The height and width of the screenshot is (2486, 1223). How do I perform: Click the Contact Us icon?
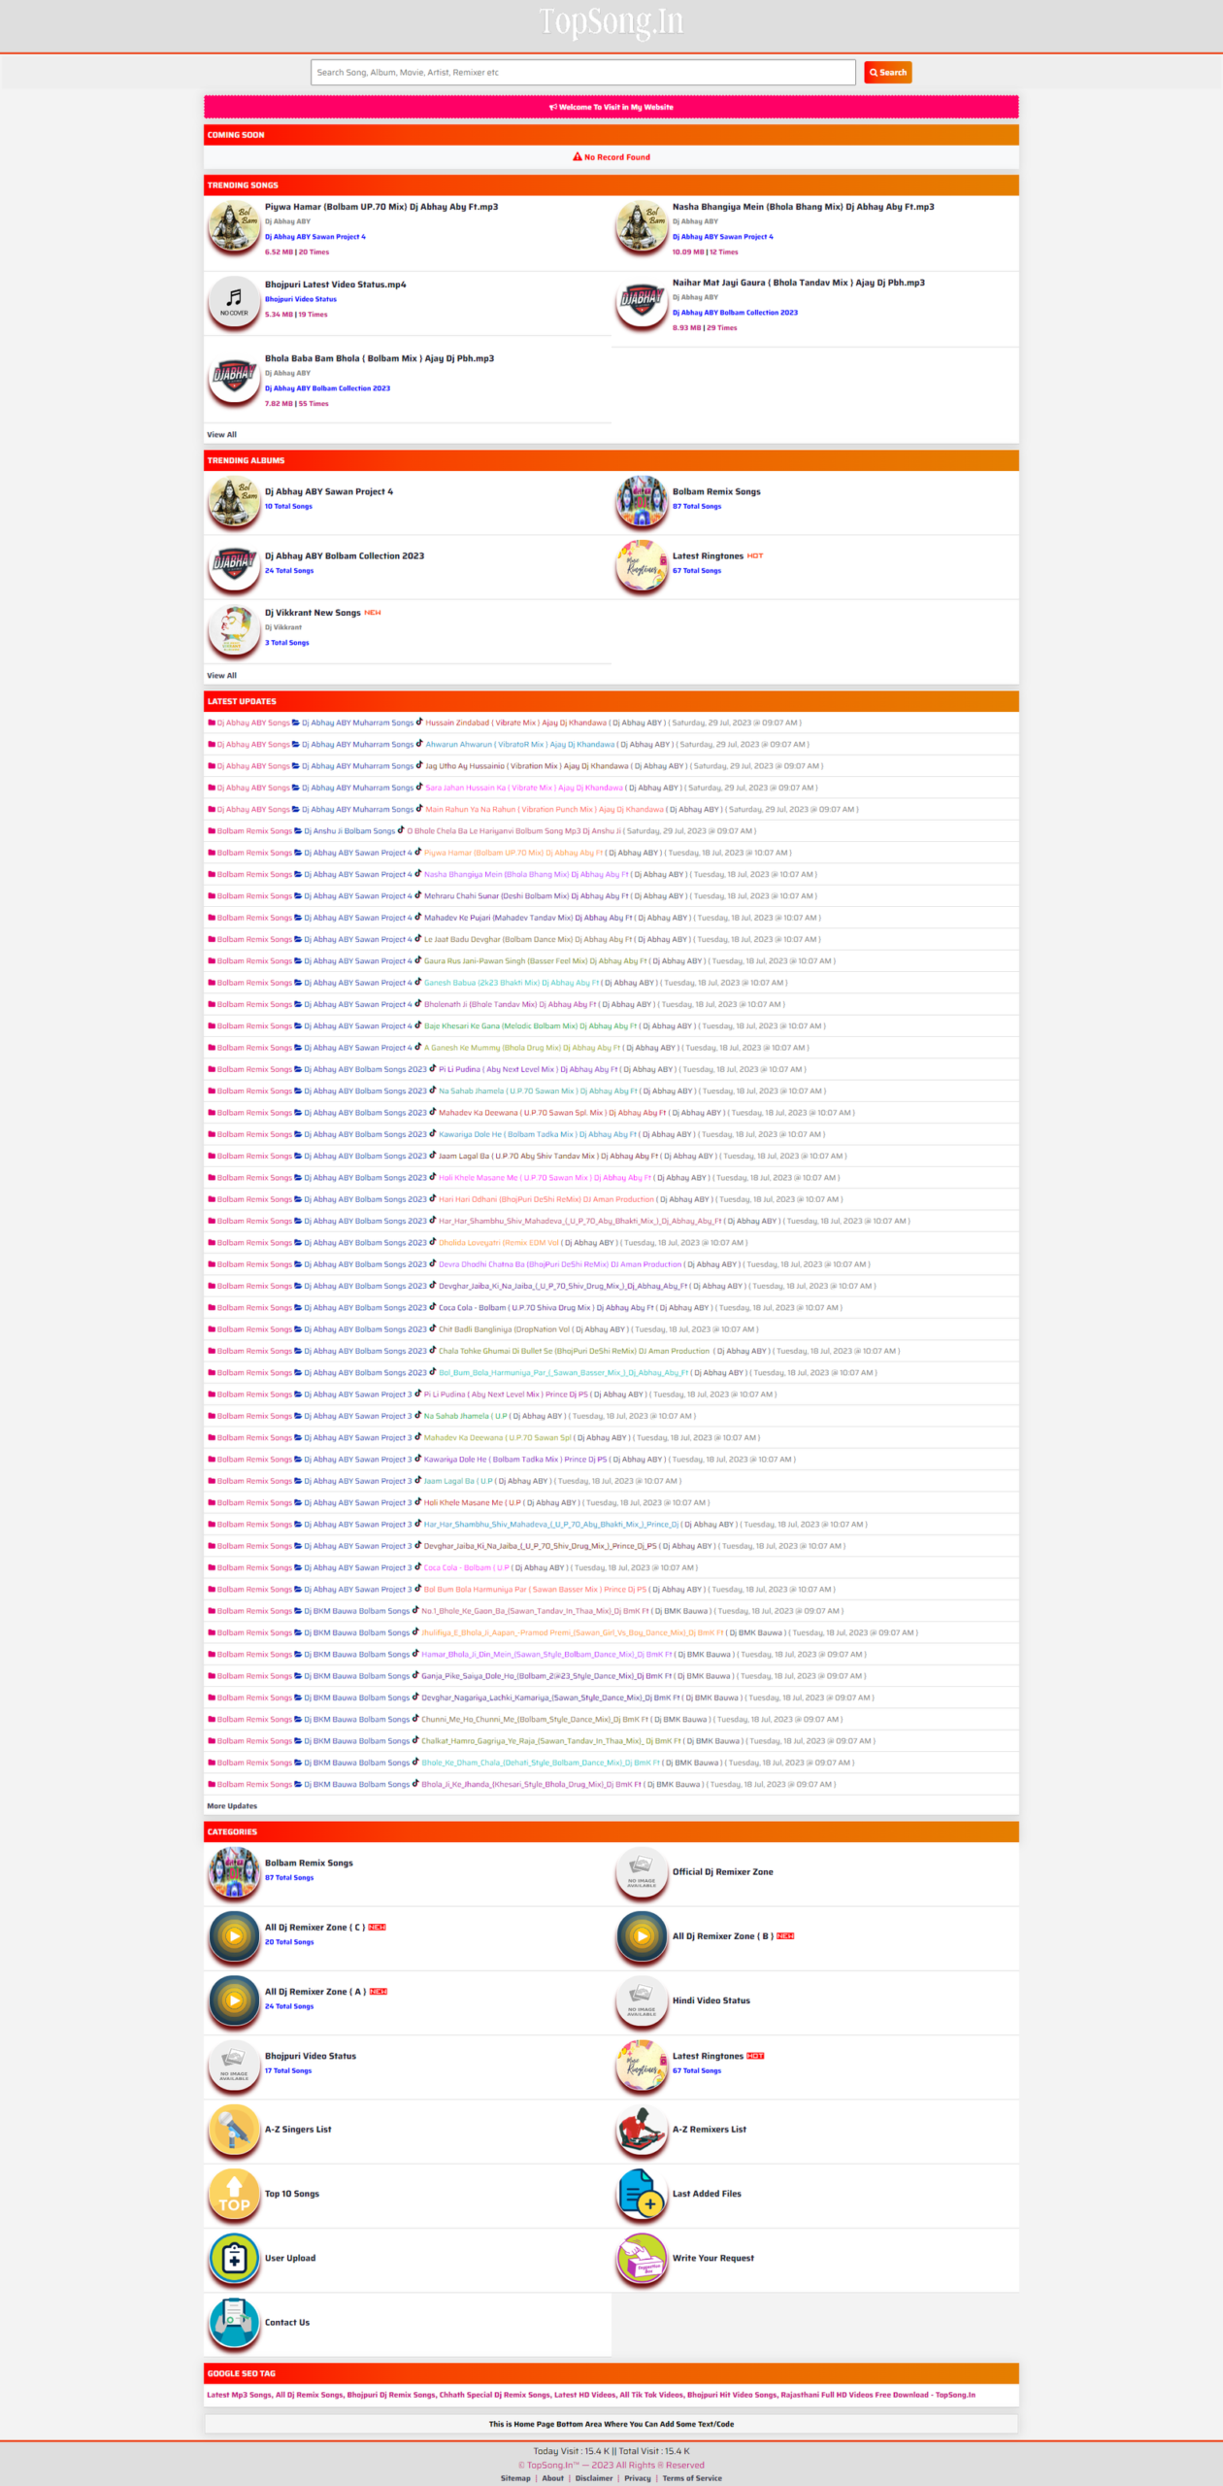pyautogui.click(x=234, y=2322)
